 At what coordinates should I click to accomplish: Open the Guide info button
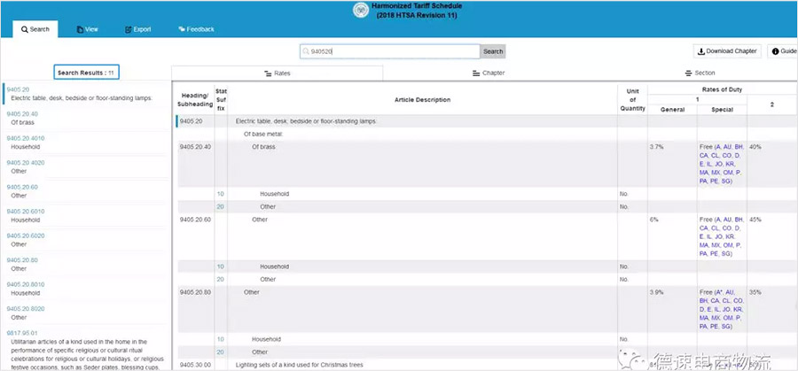784,51
